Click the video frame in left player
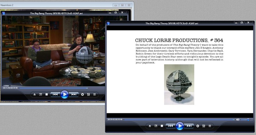The image size is (256, 135). [53, 51]
